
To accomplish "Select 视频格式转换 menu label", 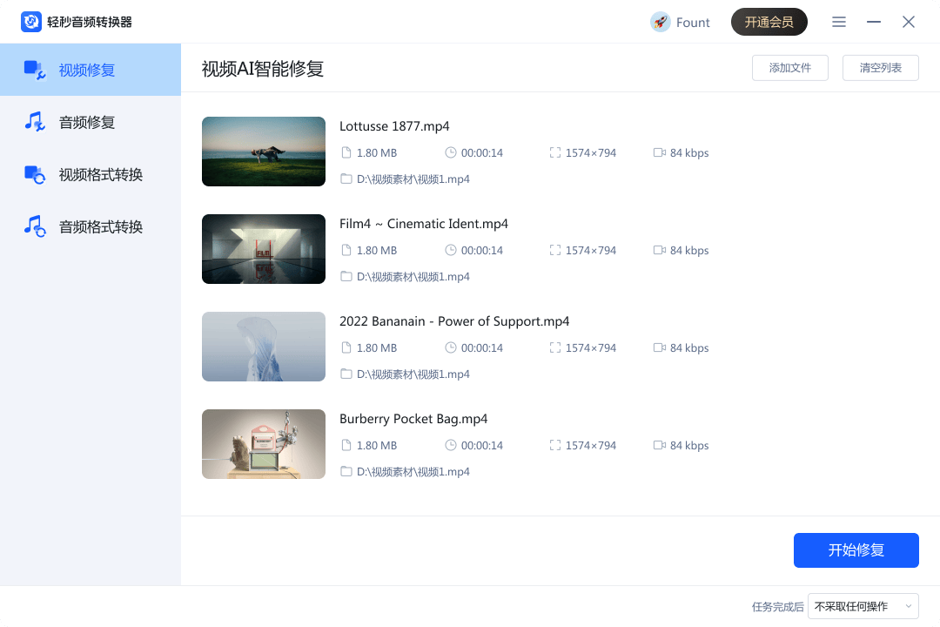I will [101, 175].
